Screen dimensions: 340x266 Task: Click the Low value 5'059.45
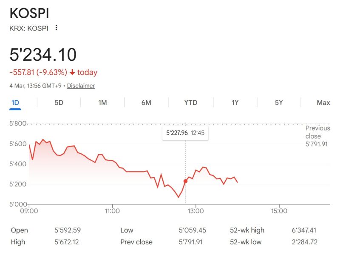pos(192,230)
